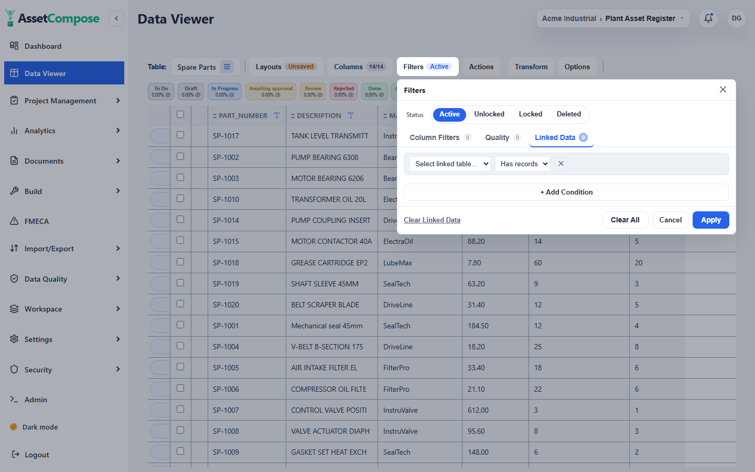Viewport: 755px width, 472px height.
Task: Expand the Documents chevron
Action: coord(118,160)
